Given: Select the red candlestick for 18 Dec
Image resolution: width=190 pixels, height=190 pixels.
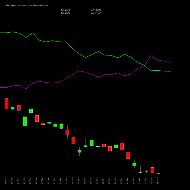Looking at the screenshot, I should 128,155.
